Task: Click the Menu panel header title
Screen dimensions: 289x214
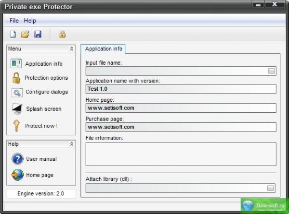Action: click(14, 49)
